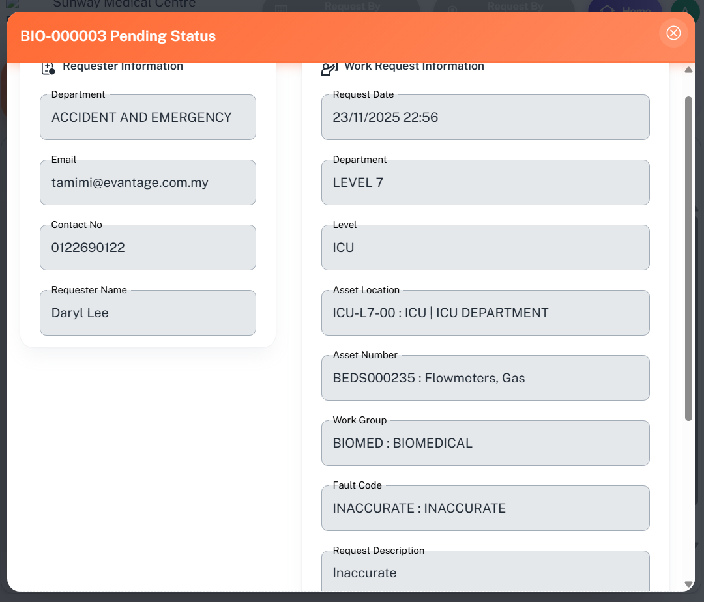Click the Level field showing ICU

(485, 248)
